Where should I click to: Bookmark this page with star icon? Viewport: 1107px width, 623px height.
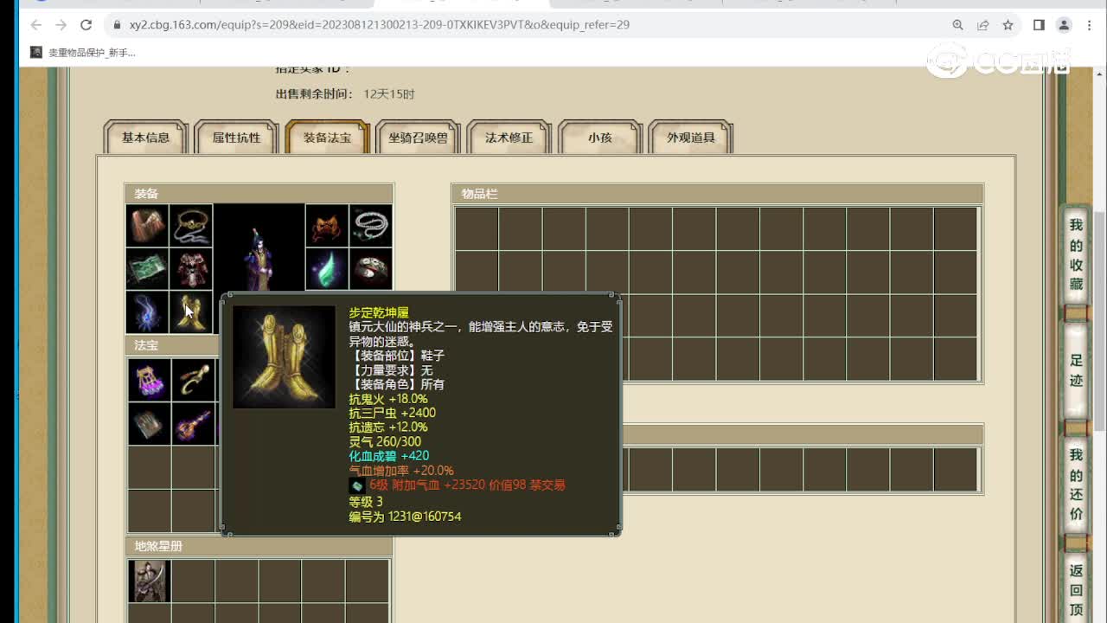coord(1008,25)
